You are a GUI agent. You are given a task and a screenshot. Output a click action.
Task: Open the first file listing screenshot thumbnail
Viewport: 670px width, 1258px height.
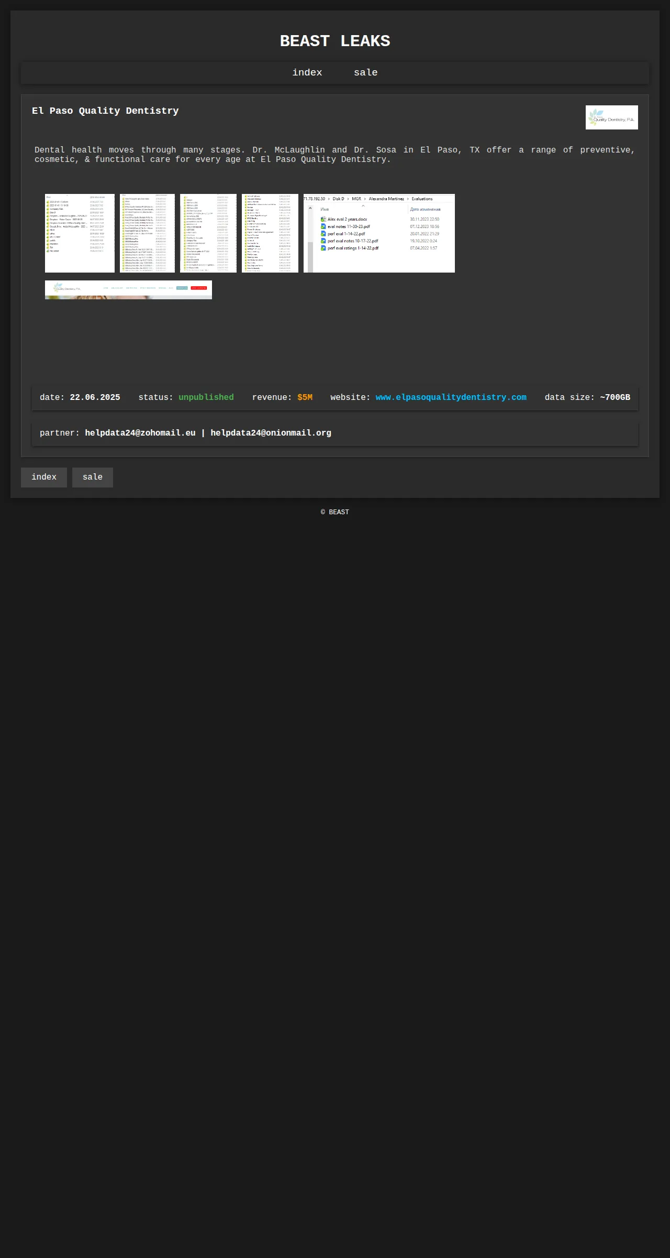(80, 233)
